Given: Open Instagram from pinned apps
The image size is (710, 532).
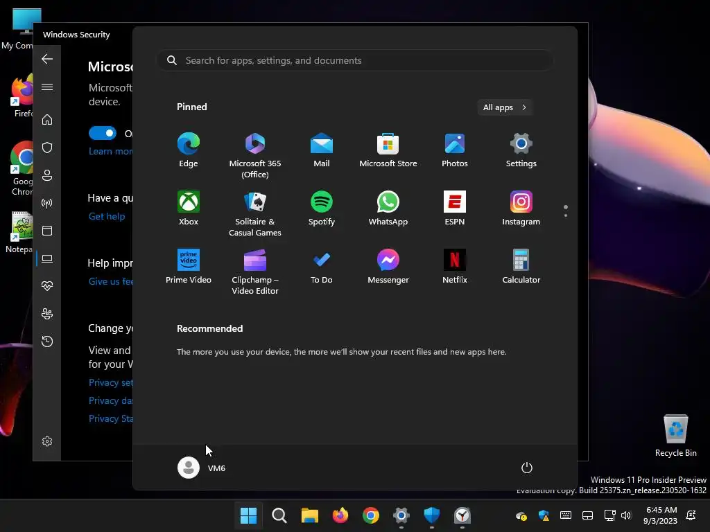Looking at the screenshot, I should click(521, 208).
